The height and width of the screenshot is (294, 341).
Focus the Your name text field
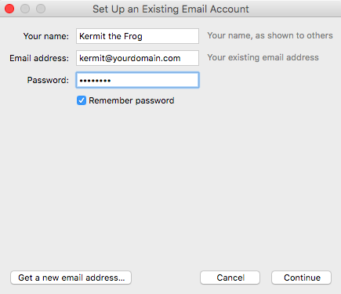point(137,36)
